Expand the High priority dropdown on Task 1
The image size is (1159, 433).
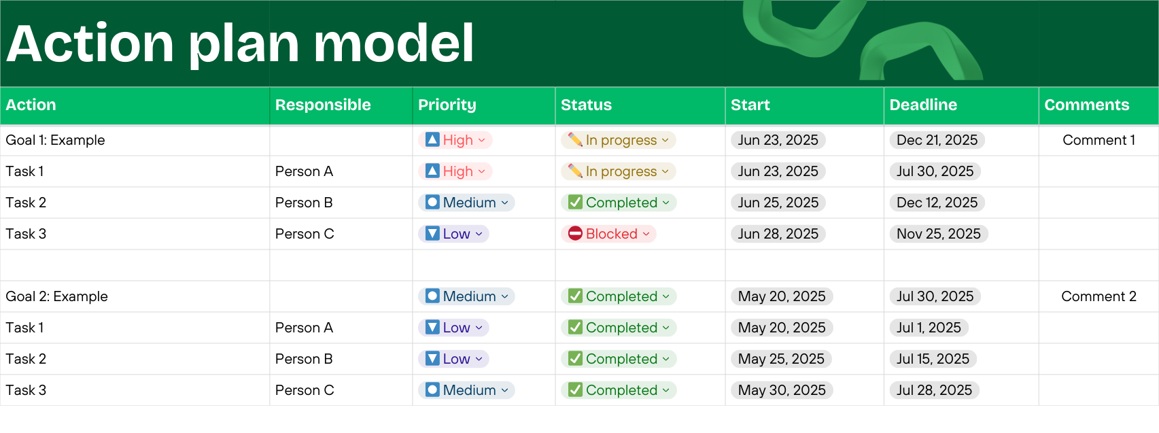pos(481,171)
